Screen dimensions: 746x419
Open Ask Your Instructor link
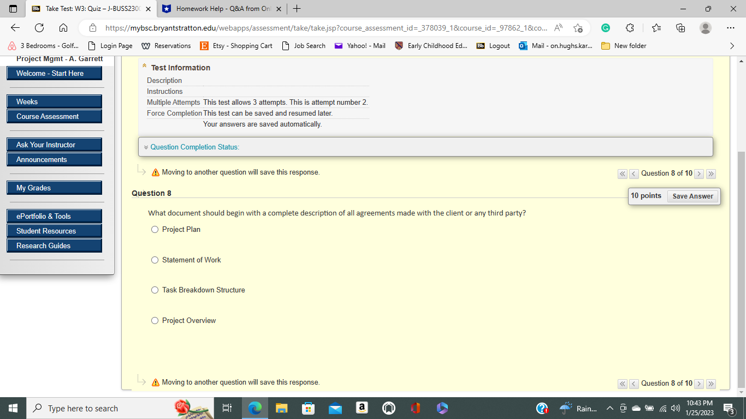(54, 145)
